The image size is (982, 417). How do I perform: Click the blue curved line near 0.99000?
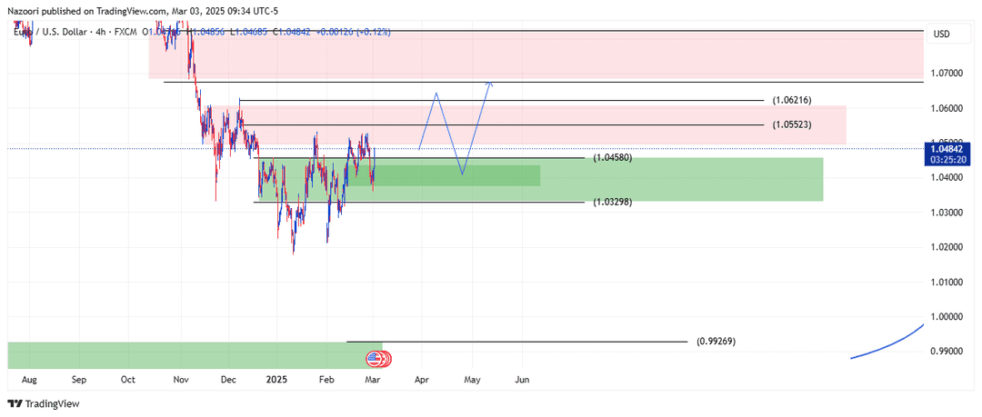[888, 342]
